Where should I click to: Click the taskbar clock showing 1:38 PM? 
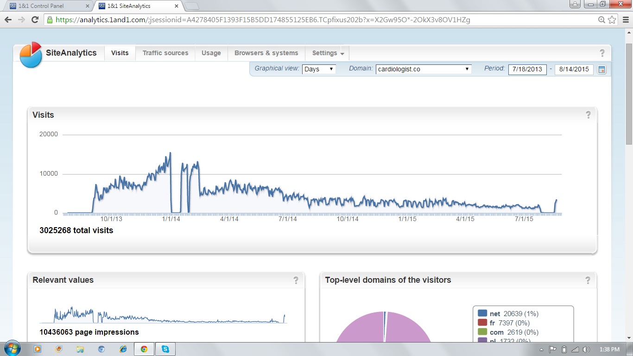(609, 350)
